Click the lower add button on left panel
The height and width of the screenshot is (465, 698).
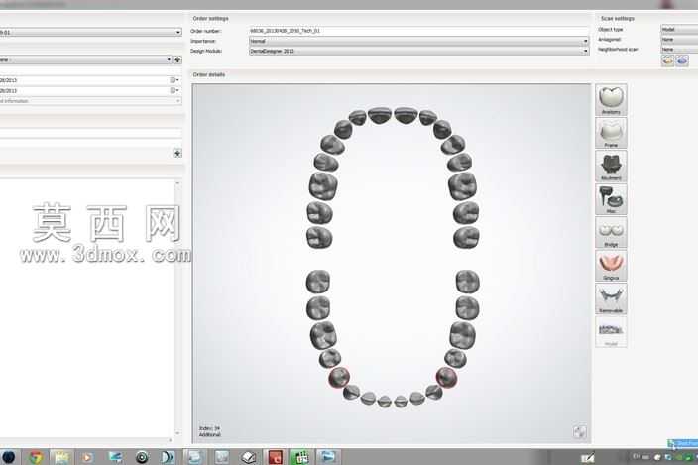pyautogui.click(x=177, y=153)
